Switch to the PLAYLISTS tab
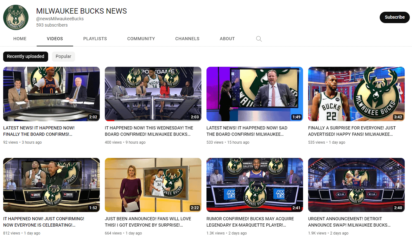Screen dimensions: 412x244 click(95, 39)
